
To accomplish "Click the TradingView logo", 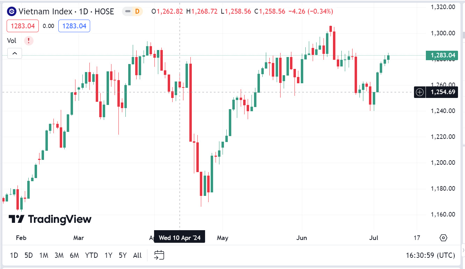I will [50, 219].
